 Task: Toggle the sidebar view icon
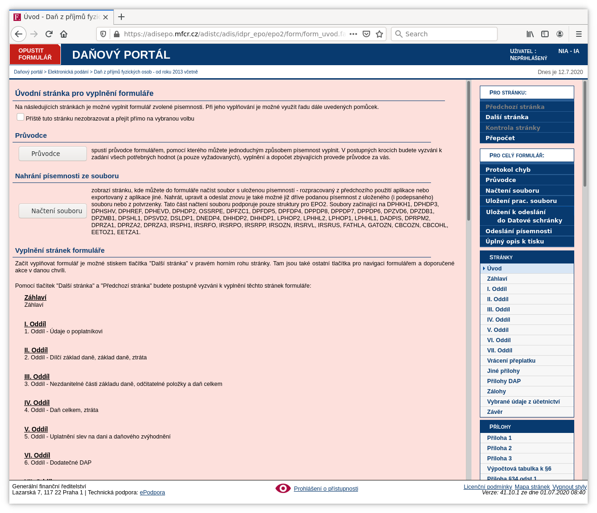click(x=545, y=34)
